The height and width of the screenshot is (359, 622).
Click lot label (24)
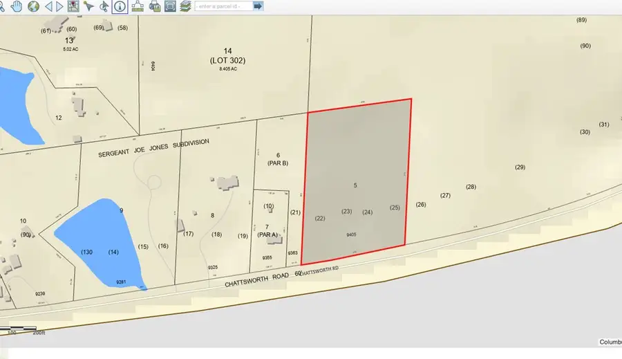[x=368, y=212]
